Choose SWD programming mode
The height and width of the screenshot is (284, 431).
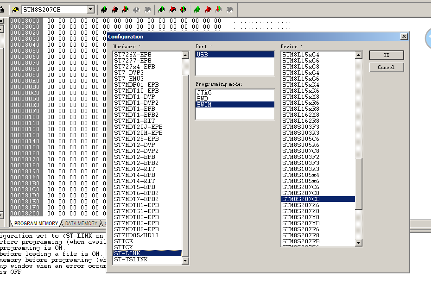(235, 99)
